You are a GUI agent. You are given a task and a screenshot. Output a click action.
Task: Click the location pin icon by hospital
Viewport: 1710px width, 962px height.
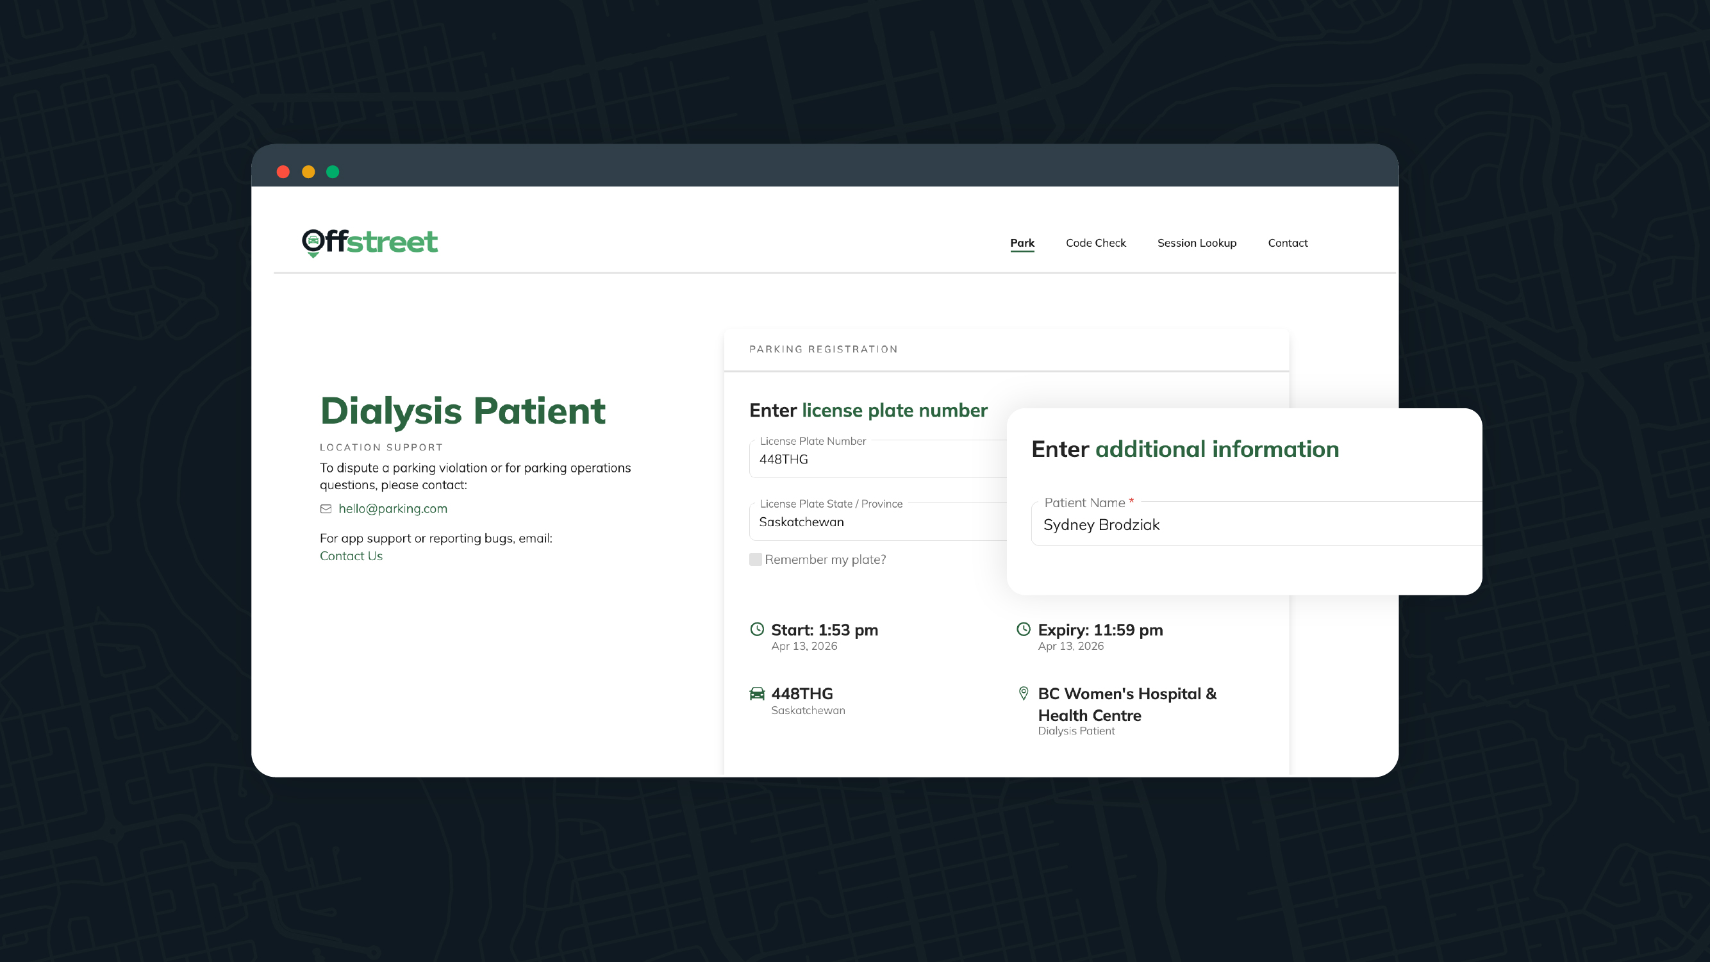point(1024,694)
